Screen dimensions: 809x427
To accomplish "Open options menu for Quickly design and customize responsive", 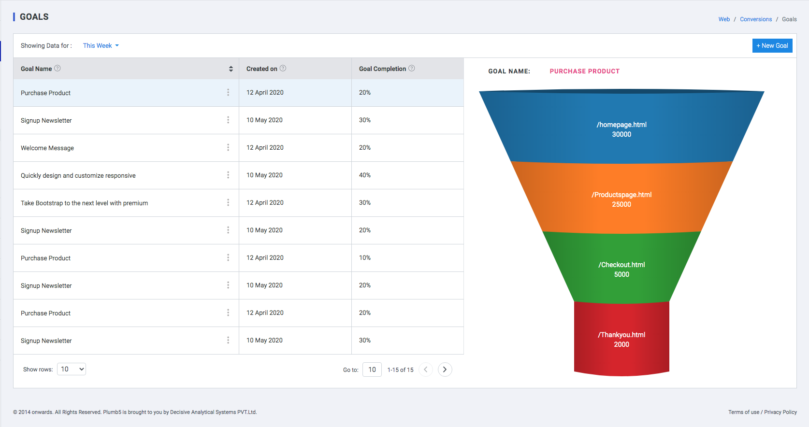I will tap(228, 175).
